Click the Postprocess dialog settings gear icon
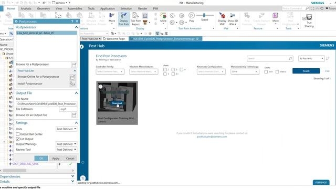 point(16,22)
